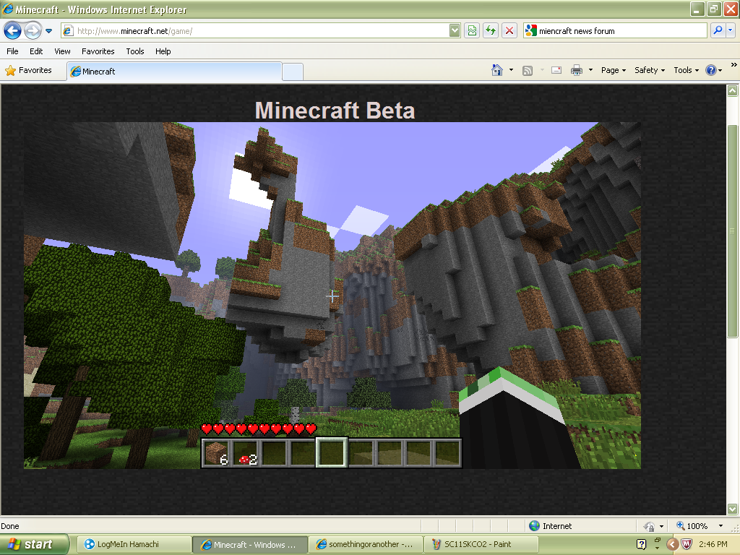740x555 pixels.
Task: Expand the Print options dropdown arrow
Action: (x=590, y=70)
